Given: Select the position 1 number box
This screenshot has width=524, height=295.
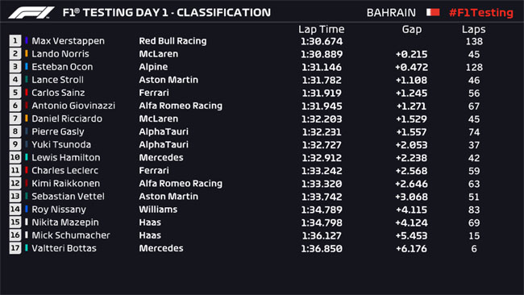Looking at the screenshot, I should tap(15, 41).
